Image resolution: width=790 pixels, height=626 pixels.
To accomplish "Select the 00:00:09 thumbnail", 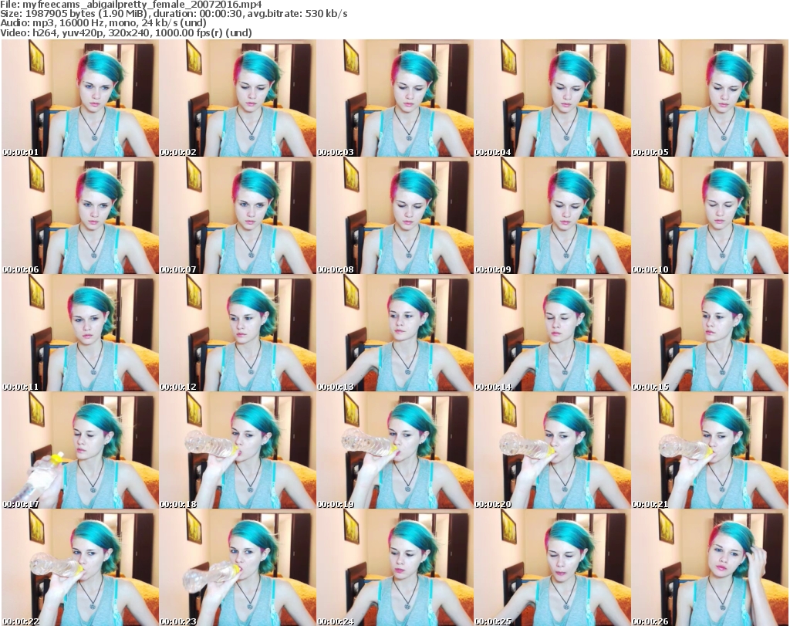I will [552, 215].
